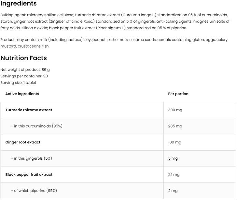This screenshot has height=200, width=237.
Task: Click the 2.1 mg value cell
Action: tap(174, 175)
